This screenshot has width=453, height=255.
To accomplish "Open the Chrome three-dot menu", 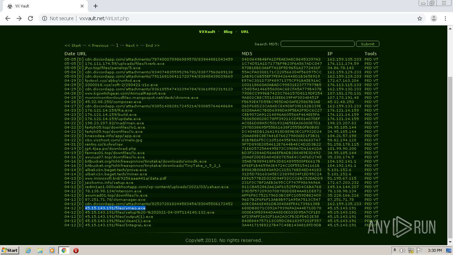I will 446,18.
